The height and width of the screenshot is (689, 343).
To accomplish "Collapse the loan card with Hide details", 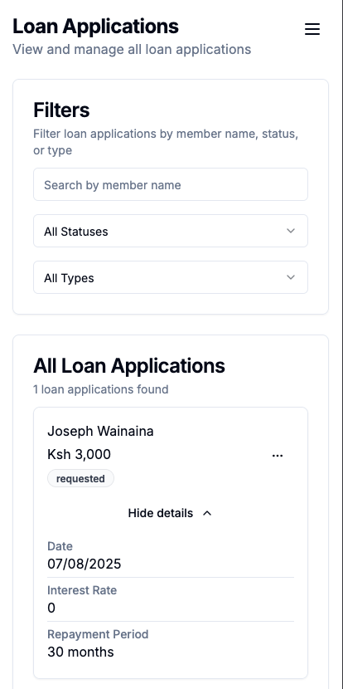I will coord(171,513).
